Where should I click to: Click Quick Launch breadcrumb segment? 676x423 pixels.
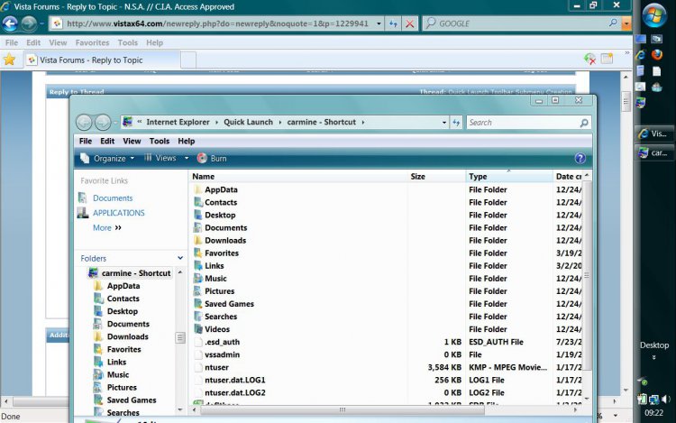[249, 122]
